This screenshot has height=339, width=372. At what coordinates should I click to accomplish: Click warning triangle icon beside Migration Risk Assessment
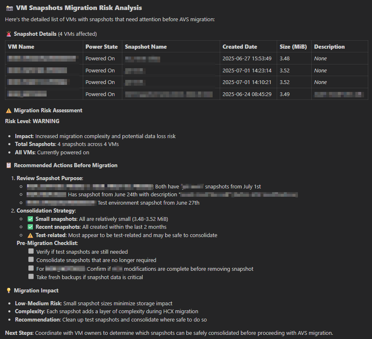coord(9,111)
